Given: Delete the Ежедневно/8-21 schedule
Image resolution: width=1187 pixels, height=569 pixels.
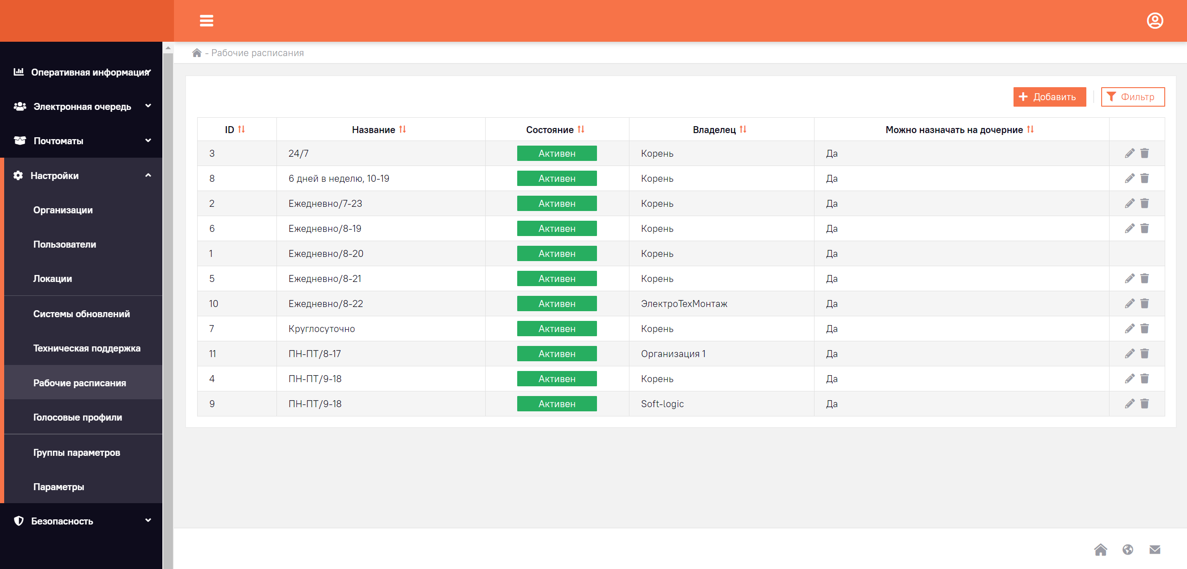Looking at the screenshot, I should tap(1144, 278).
